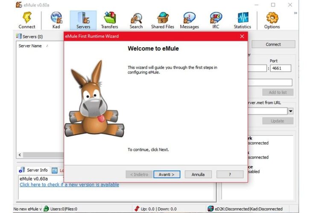Image resolution: width=316 pixels, height=213 pixels.
Task: Click the Users status bar icon
Action: [x=46, y=209]
